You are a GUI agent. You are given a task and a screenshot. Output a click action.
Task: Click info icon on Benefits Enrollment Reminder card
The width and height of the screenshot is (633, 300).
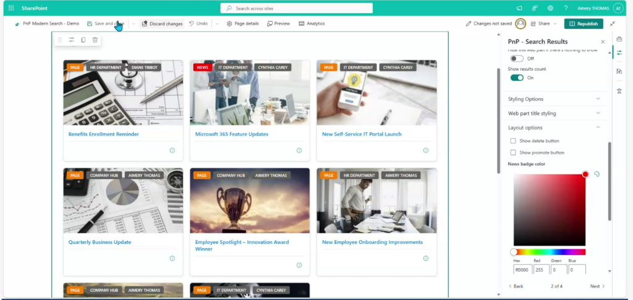click(x=172, y=151)
